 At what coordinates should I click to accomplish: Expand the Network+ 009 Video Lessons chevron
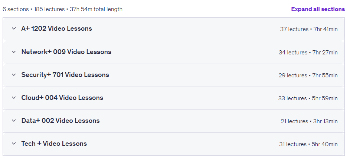click(14, 52)
